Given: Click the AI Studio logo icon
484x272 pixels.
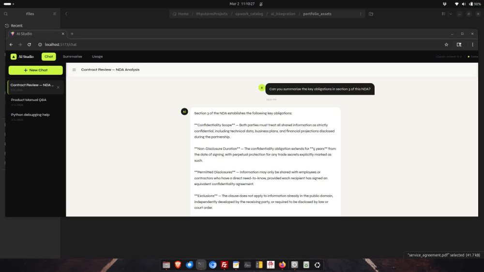Looking at the screenshot, I should tap(14, 57).
